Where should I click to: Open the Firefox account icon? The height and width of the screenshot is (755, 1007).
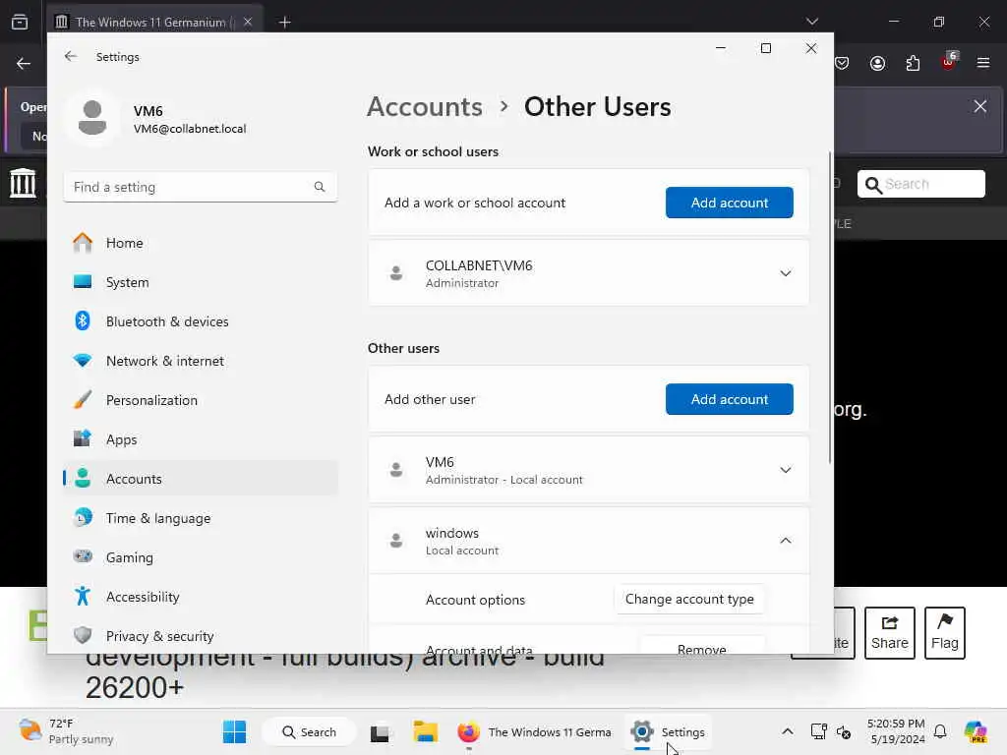pos(877,63)
